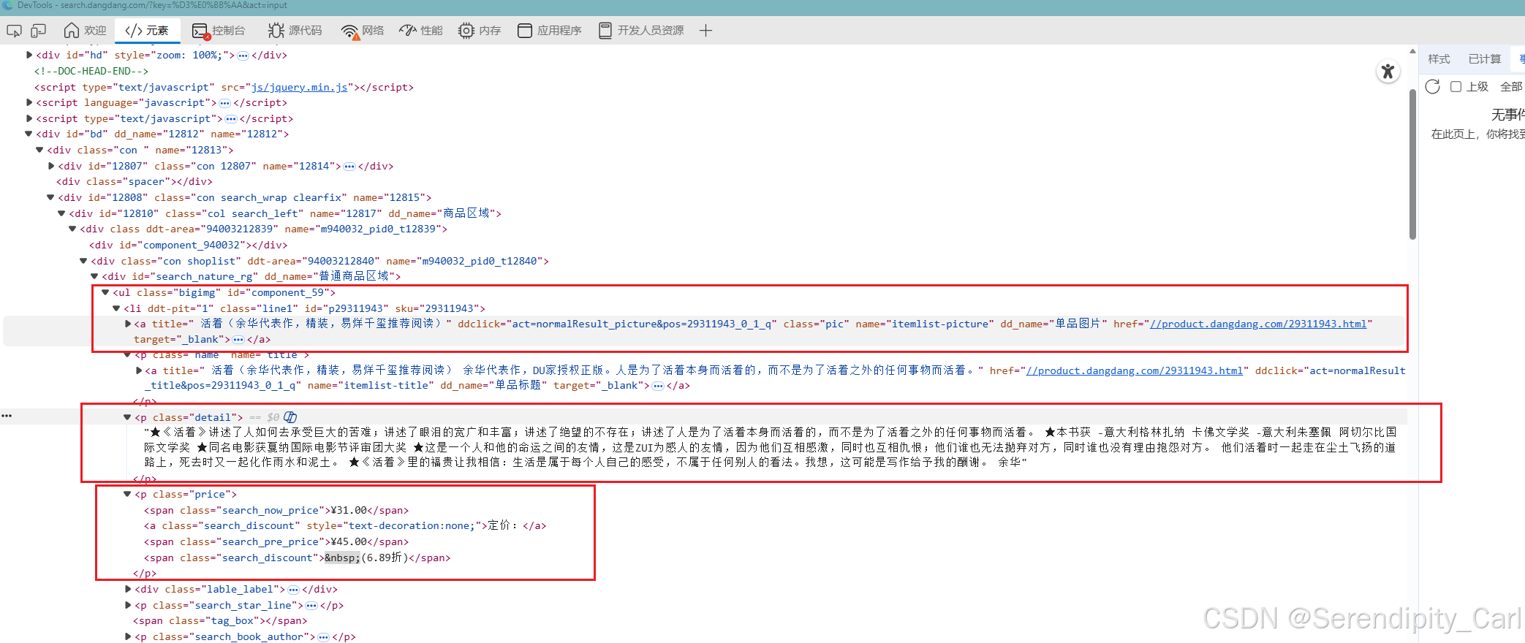Image resolution: width=1525 pixels, height=643 pixels.
Task: Expand the div id="12807" node
Action: pyautogui.click(x=51, y=166)
